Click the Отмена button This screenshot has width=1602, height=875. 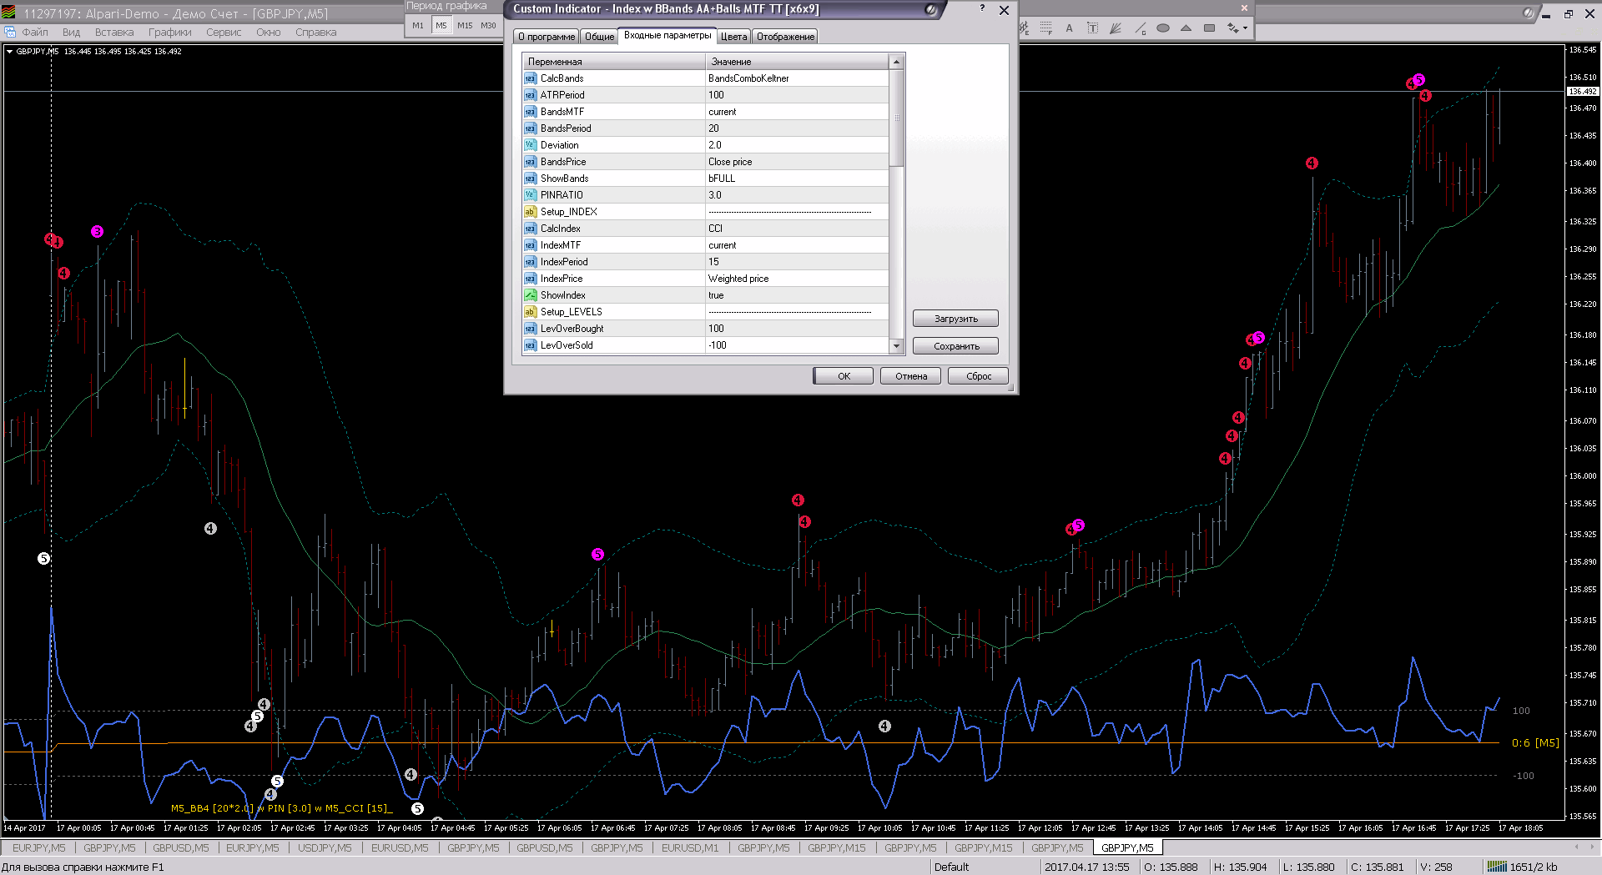(x=911, y=376)
